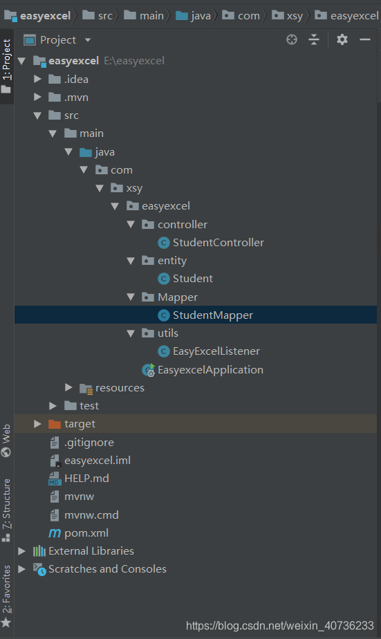Image resolution: width=381 pixels, height=639 pixels.
Task: Click the EasyExcelListener class icon
Action: tap(163, 351)
